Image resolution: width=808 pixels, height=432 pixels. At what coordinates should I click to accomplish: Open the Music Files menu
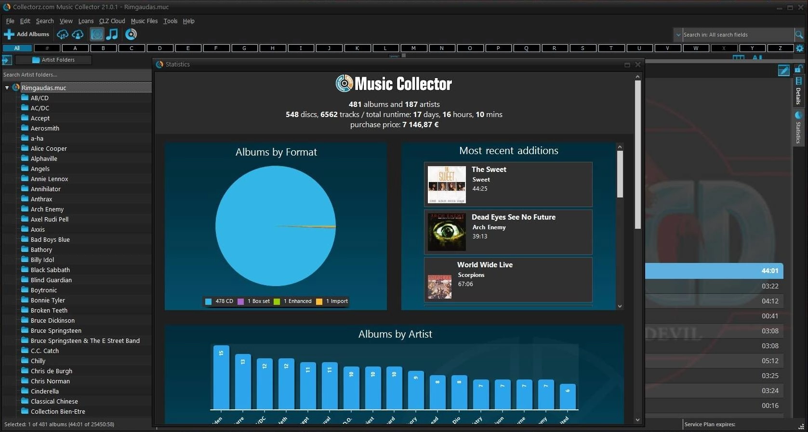tap(144, 21)
